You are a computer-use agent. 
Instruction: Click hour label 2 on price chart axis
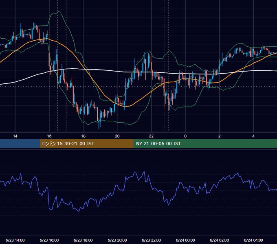coord(220,136)
